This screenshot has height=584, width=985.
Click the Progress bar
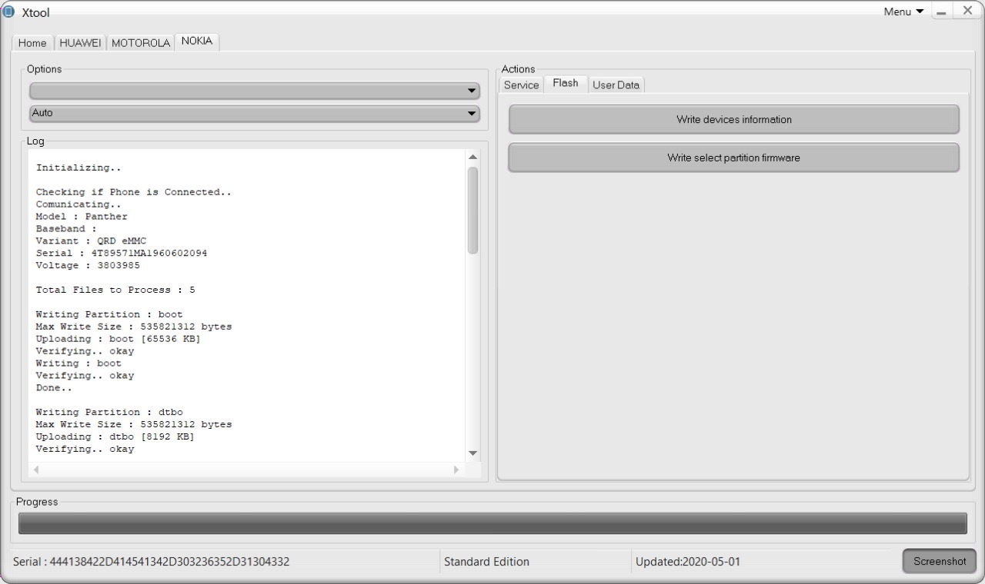pos(492,523)
